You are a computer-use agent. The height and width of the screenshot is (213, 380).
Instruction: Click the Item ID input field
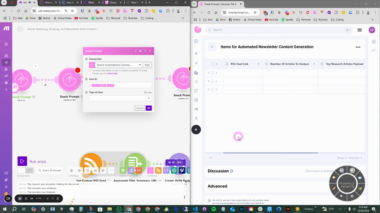pyautogui.click(x=120, y=85)
